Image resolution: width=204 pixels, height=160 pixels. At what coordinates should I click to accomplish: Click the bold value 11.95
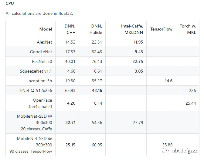point(138,42)
